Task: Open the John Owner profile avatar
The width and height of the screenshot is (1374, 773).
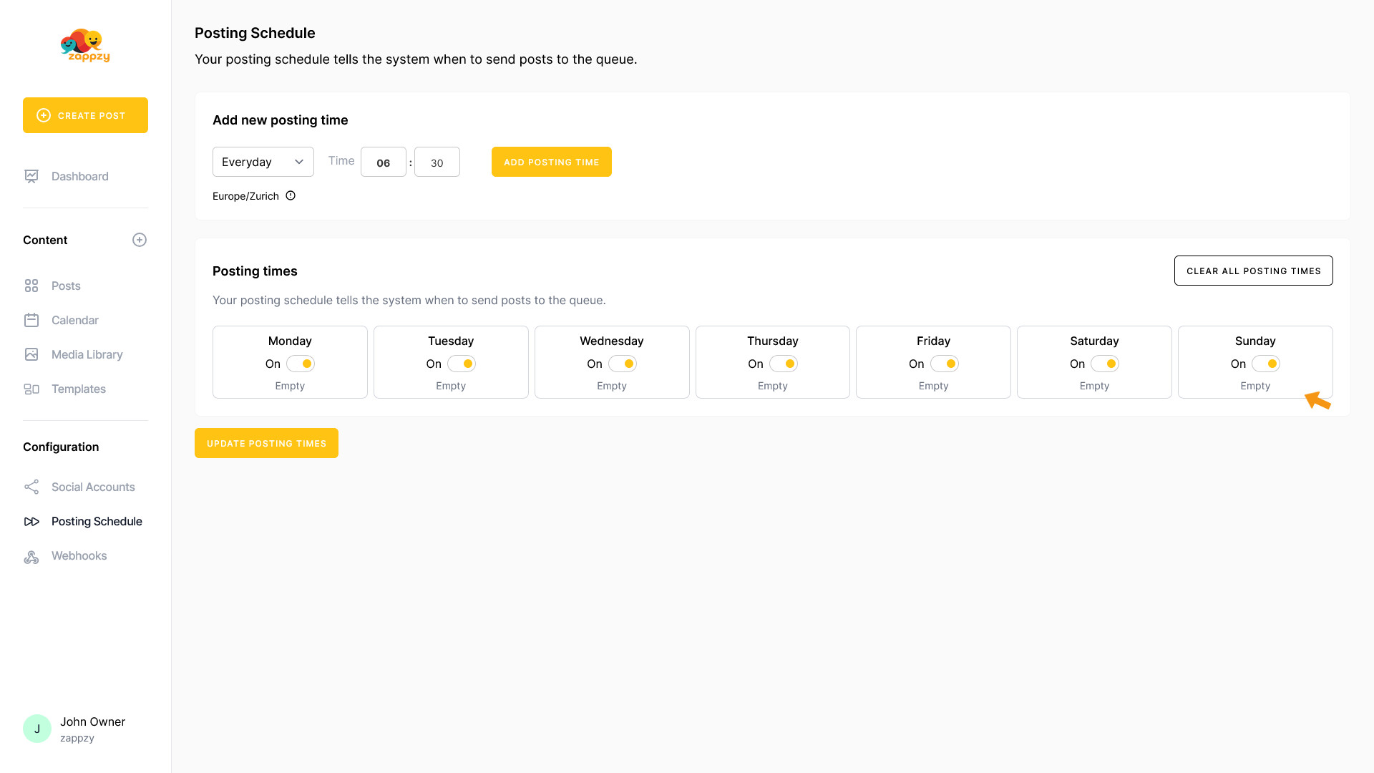Action: tap(37, 729)
